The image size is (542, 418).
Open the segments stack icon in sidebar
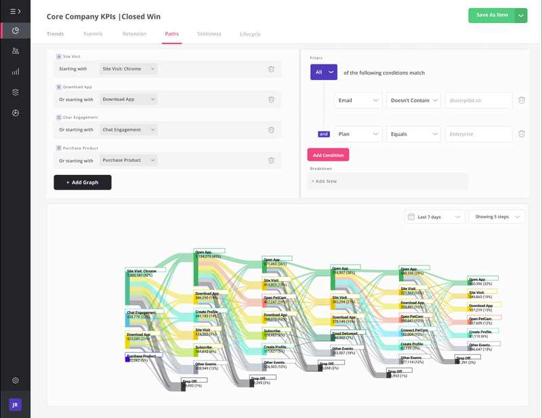pyautogui.click(x=15, y=91)
